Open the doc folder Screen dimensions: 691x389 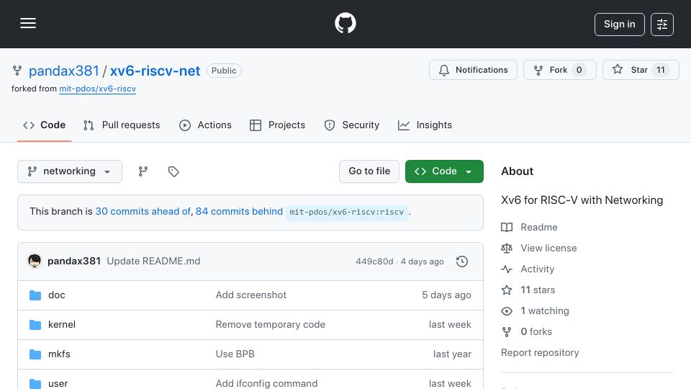pyautogui.click(x=56, y=295)
